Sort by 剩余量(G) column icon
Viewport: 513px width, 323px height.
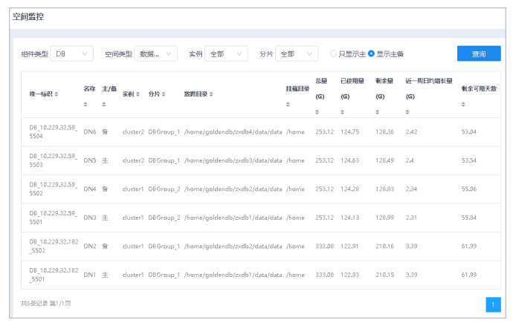377,112
